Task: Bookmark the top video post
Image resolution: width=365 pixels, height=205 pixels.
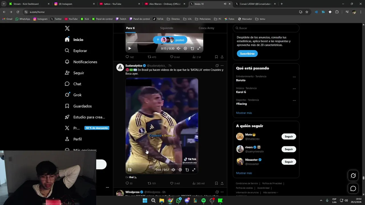Action: click(216, 57)
